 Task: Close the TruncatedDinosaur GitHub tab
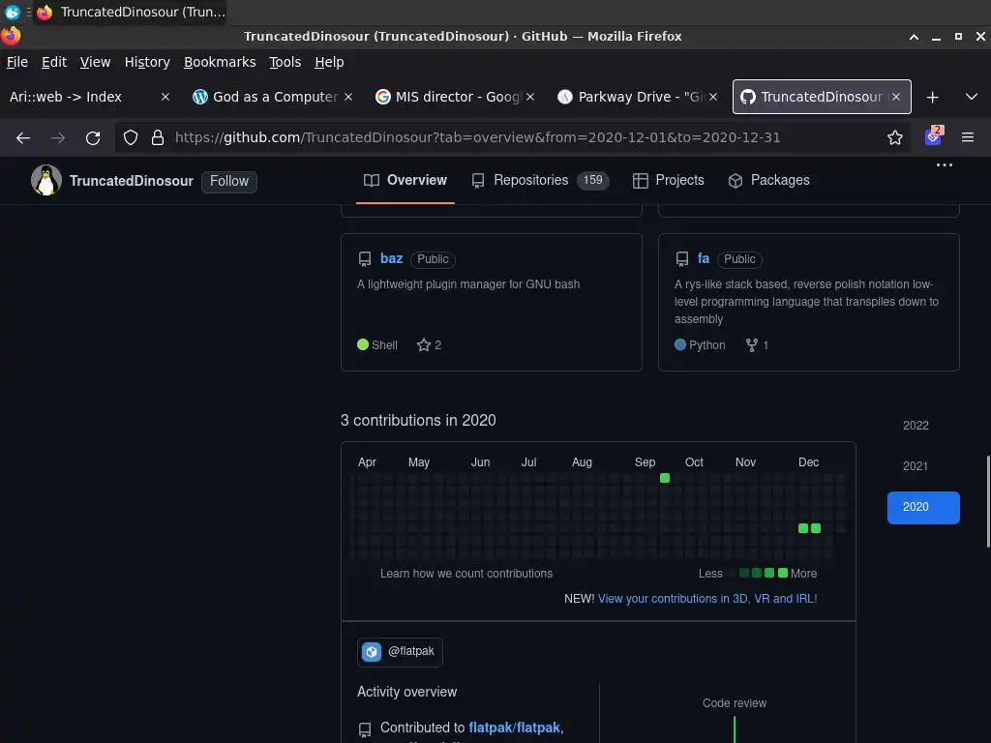(895, 97)
